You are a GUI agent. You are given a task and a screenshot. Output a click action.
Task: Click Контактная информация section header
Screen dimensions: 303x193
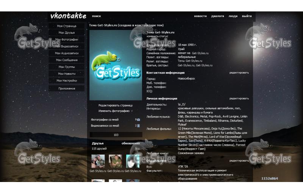coord(166,73)
